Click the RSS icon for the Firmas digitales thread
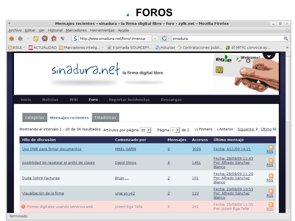 [x=271, y=205]
